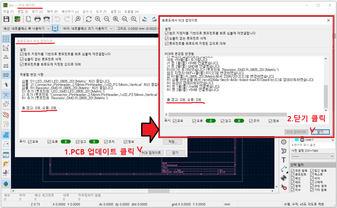Toggle the '경고' filter in the left dialog
337x208 pixels.
coord(78,142)
